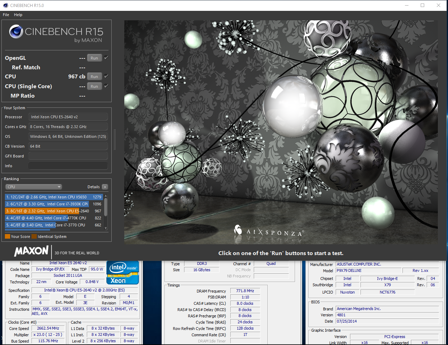Click the rendered scene image
Image resolution: width=448 pixels, height=345 pixels.
pos(281,132)
